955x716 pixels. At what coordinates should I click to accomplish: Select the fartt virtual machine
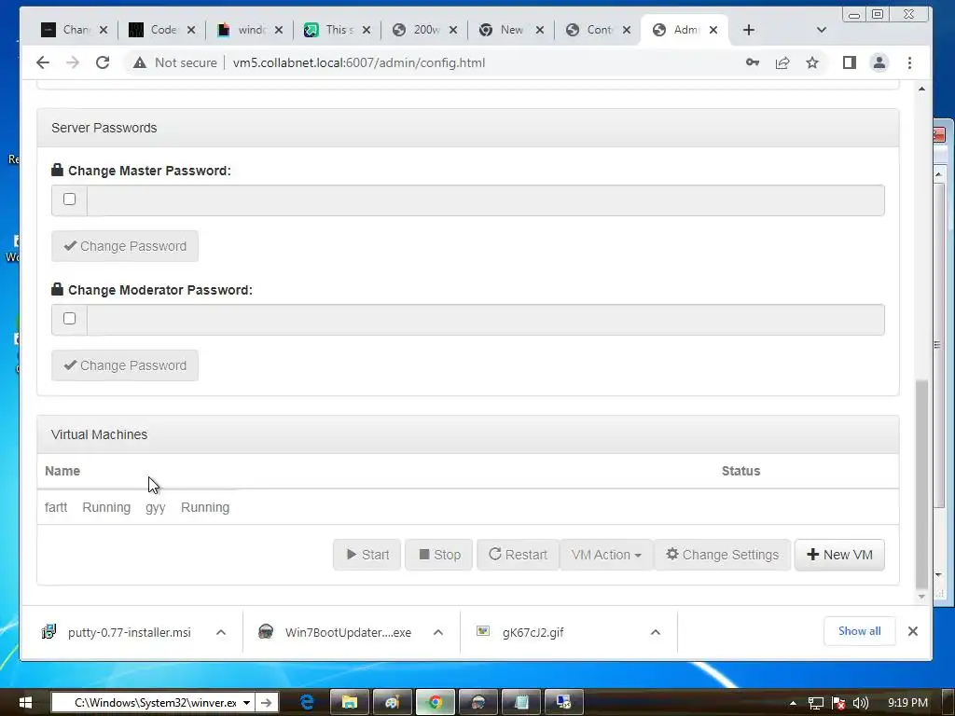pyautogui.click(x=56, y=507)
